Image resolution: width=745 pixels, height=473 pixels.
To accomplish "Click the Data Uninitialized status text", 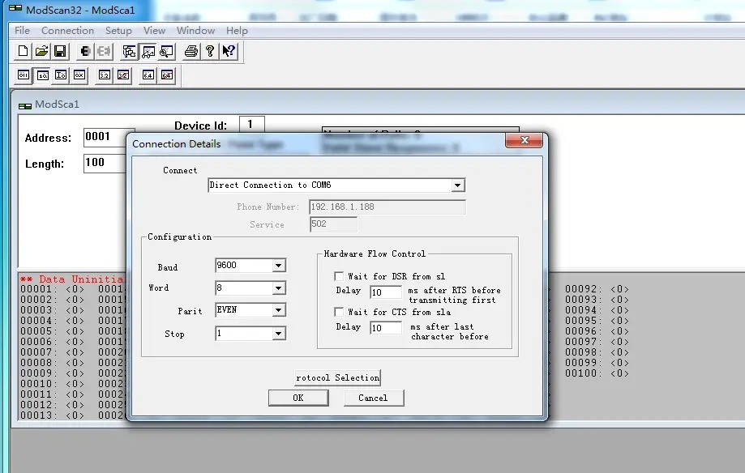I will 72,279.
